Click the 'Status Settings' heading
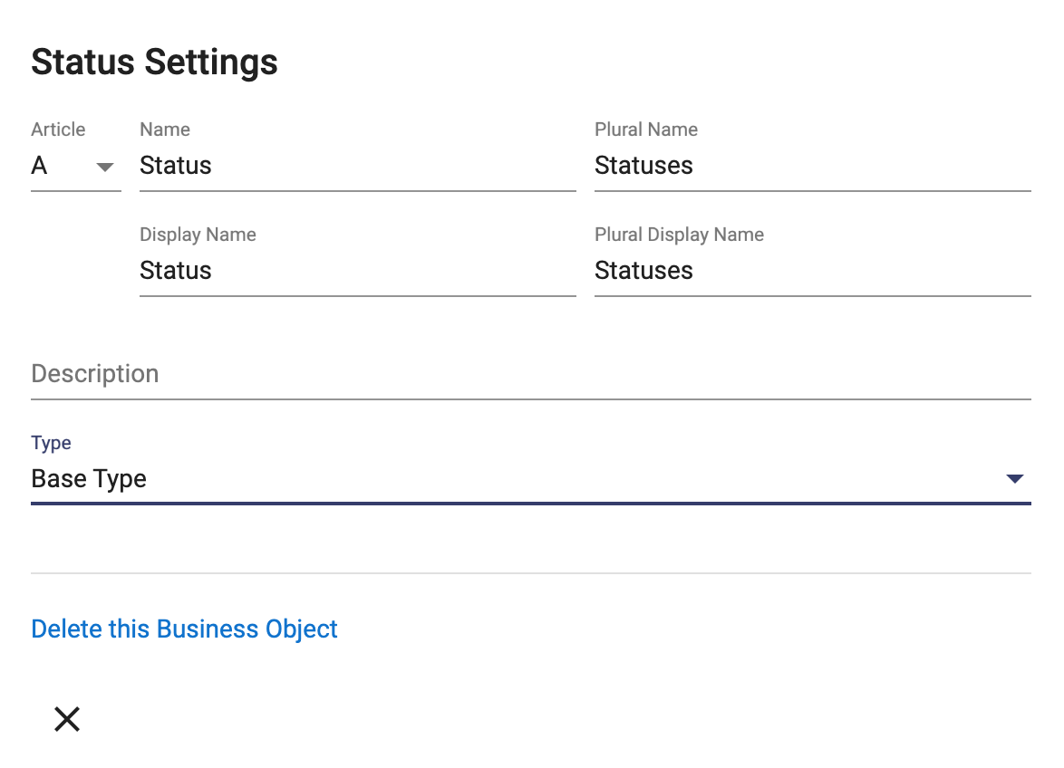The image size is (1064, 768). pos(154,62)
